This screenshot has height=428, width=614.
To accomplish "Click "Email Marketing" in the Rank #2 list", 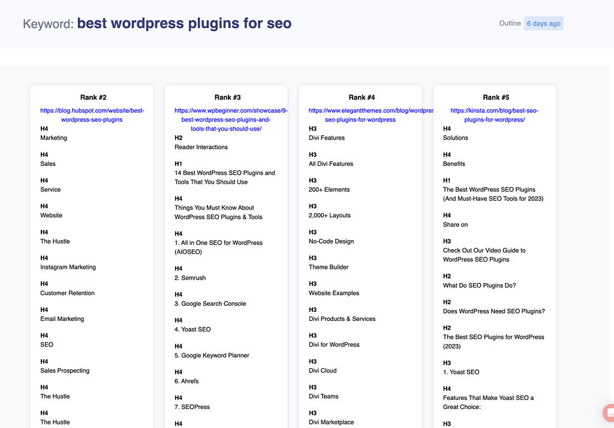I will (x=62, y=318).
